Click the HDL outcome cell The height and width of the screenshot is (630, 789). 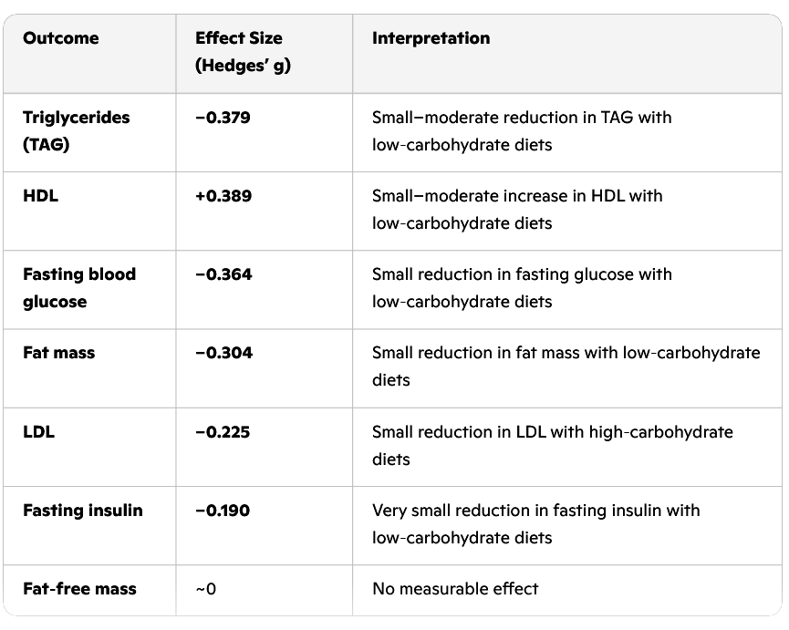(40, 196)
